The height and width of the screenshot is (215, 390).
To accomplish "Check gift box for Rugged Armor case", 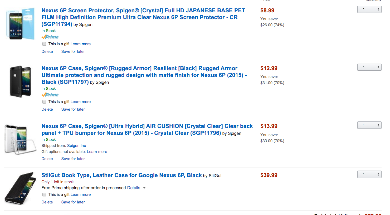I will tap(44, 102).
